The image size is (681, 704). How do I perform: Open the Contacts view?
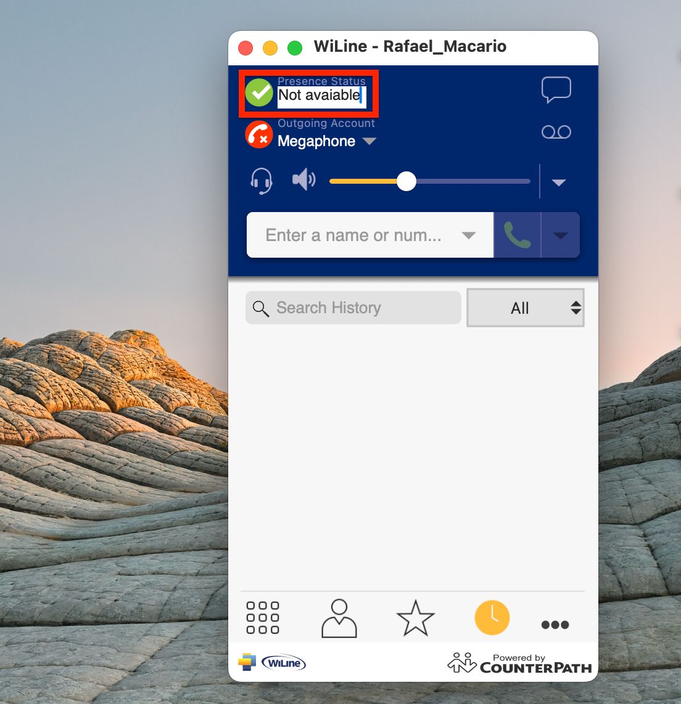coord(339,617)
